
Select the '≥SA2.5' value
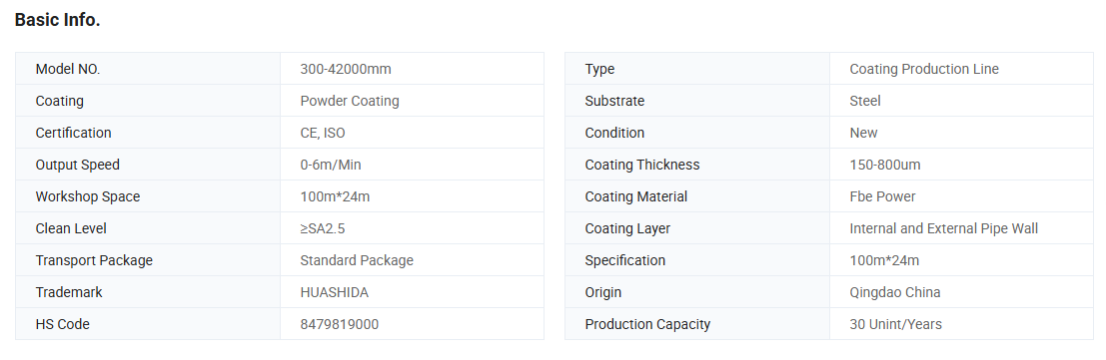tap(323, 228)
